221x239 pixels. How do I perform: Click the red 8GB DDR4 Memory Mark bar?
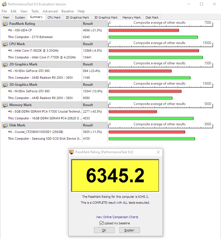click(x=133, y=111)
